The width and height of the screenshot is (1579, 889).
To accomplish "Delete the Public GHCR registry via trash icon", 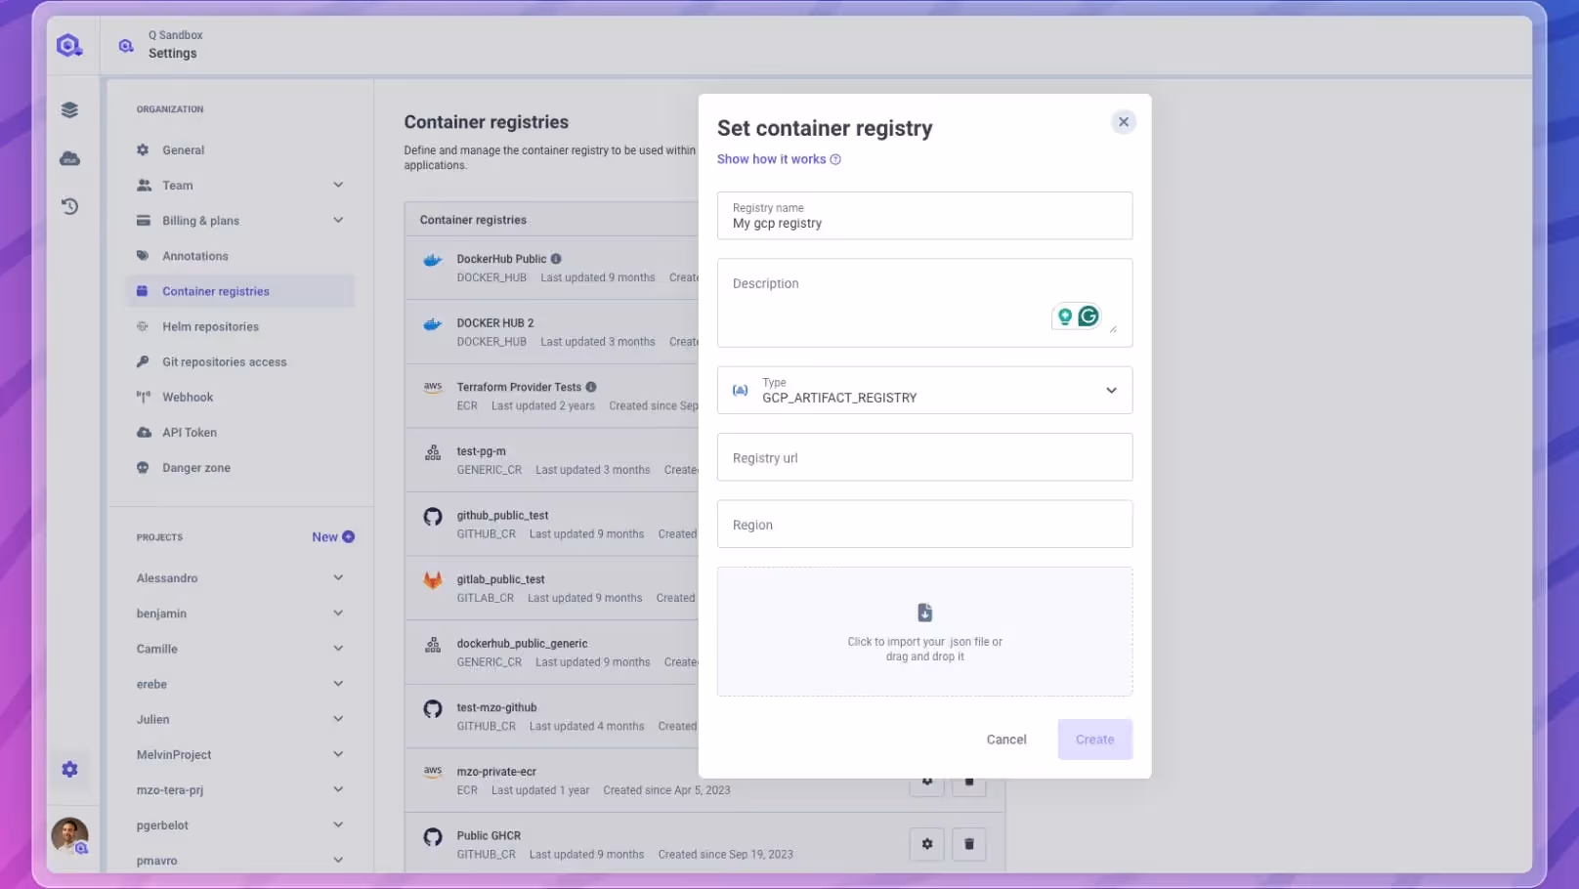I will 968,843.
